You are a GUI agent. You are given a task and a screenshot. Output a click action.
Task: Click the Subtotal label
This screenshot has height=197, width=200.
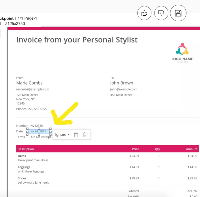pyautogui.click(x=133, y=191)
